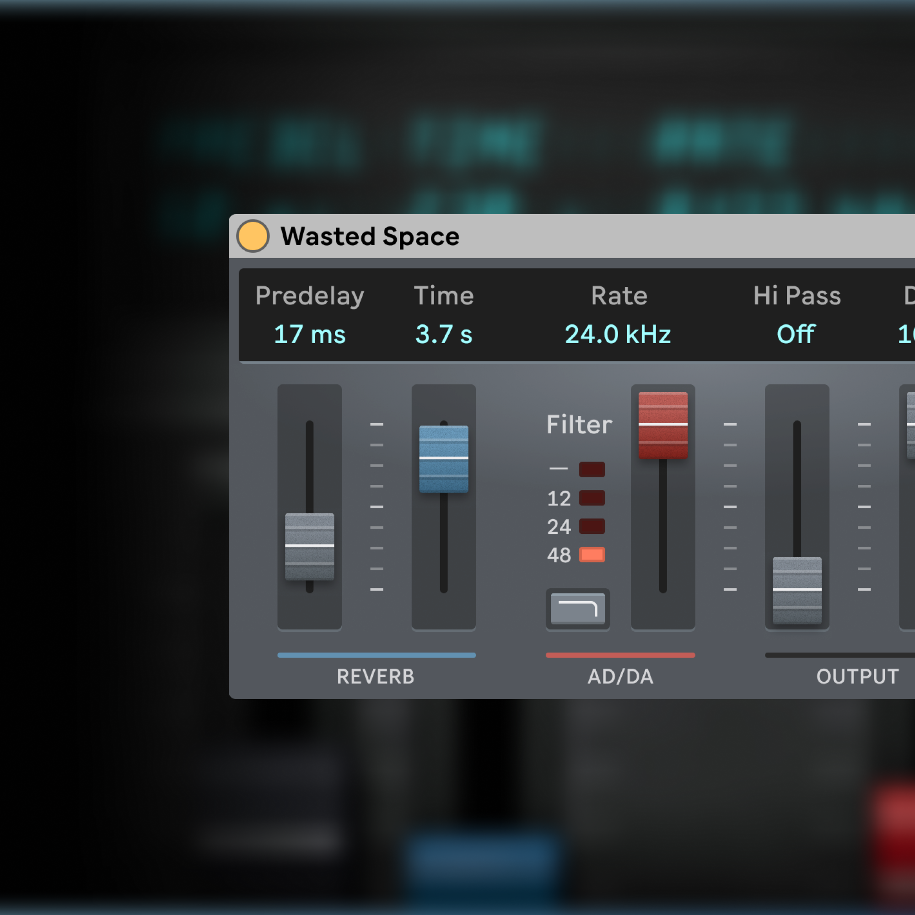Select the 48 dB filter slope
915x915 pixels.
pyautogui.click(x=592, y=554)
